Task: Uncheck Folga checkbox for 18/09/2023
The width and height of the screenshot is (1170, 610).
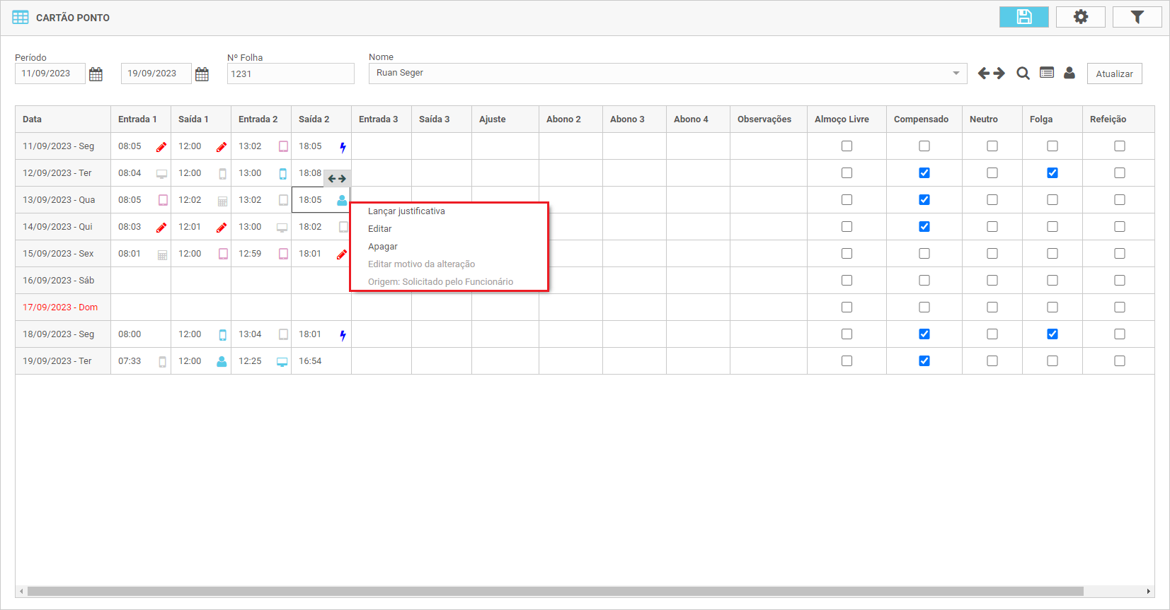Action: (1053, 334)
